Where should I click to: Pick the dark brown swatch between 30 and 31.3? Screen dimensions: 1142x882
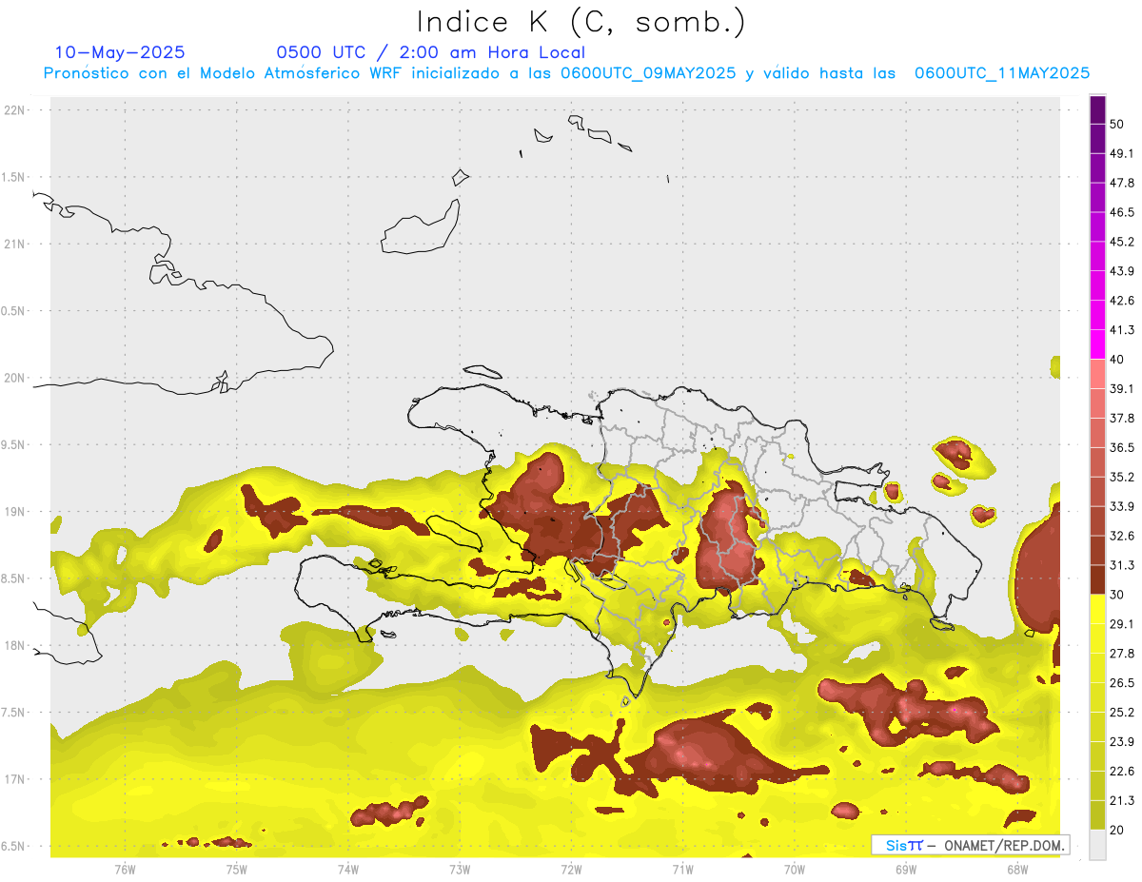[x=1097, y=579]
